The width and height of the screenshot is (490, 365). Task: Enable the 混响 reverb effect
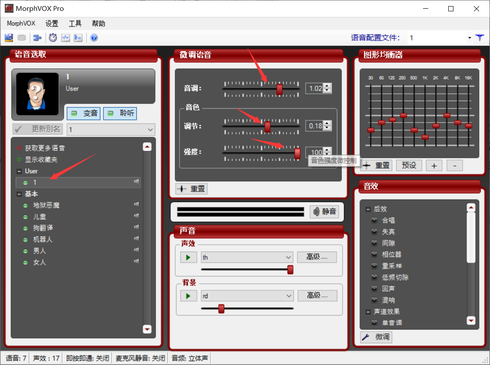374,300
